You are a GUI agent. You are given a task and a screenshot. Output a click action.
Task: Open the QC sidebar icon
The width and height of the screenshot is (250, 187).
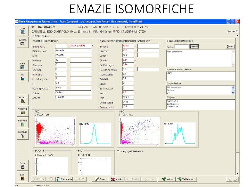pos(23,77)
